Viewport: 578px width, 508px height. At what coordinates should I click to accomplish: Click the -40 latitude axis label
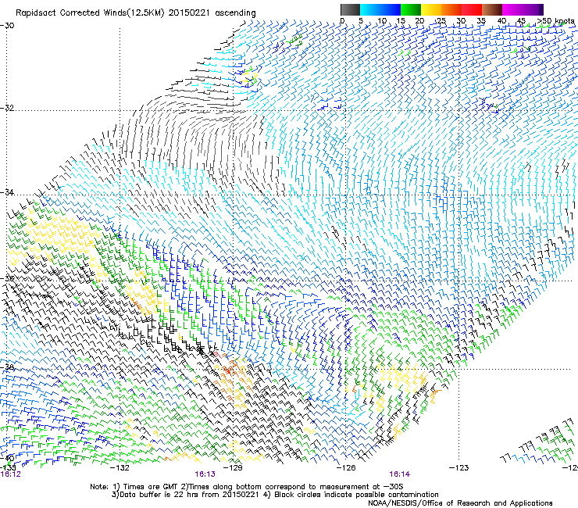click(7, 459)
